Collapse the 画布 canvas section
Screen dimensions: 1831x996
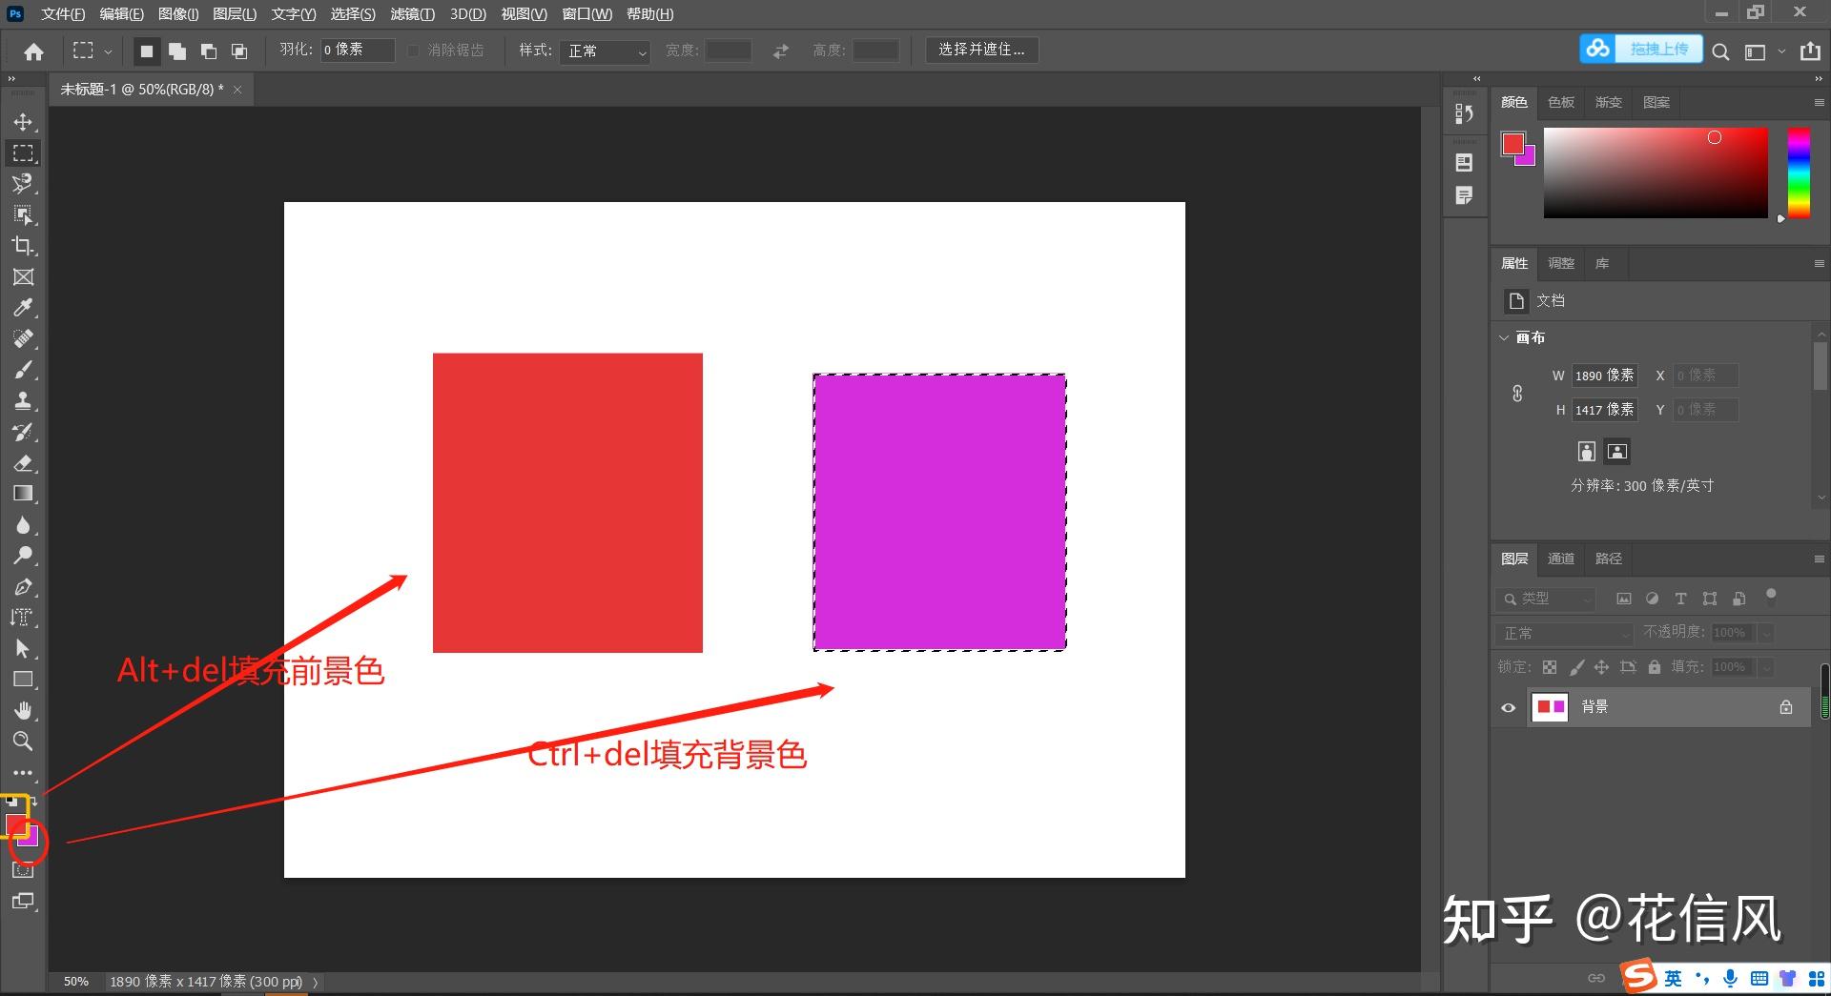point(1504,337)
